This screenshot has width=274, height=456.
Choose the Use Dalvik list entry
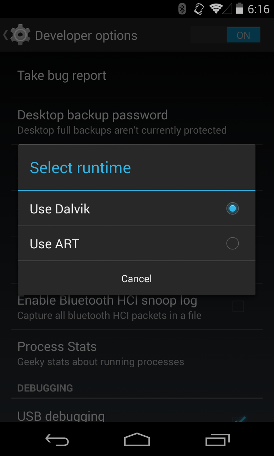pyautogui.click(x=137, y=209)
